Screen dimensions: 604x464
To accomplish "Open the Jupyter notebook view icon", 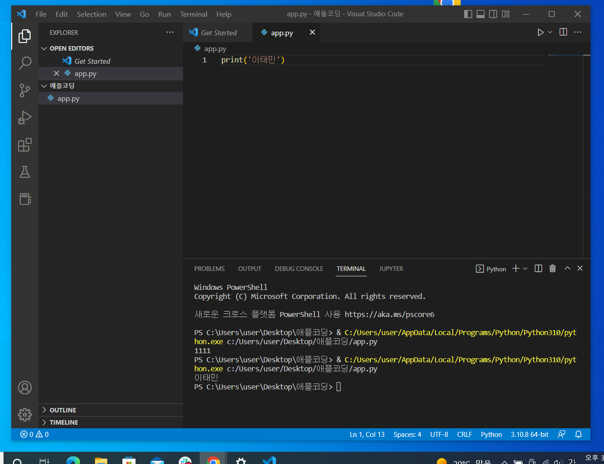I will coord(25,199).
